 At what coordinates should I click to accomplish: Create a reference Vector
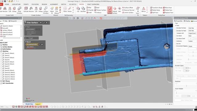[x=70, y=10]
